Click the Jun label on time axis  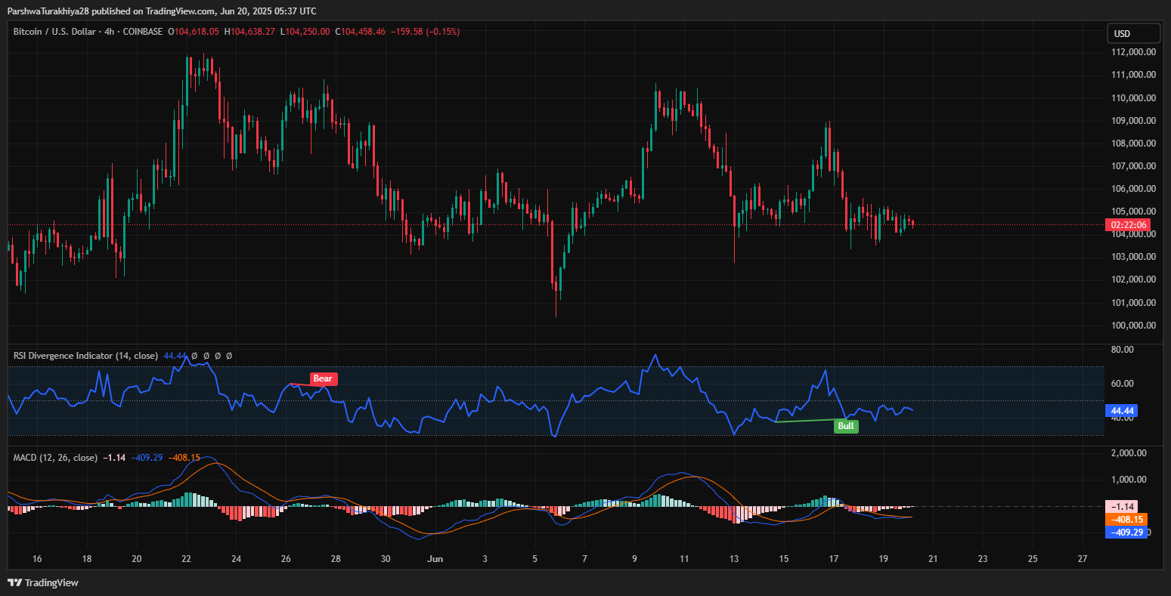(435, 559)
